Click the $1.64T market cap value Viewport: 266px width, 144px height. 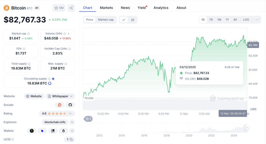click(15, 38)
